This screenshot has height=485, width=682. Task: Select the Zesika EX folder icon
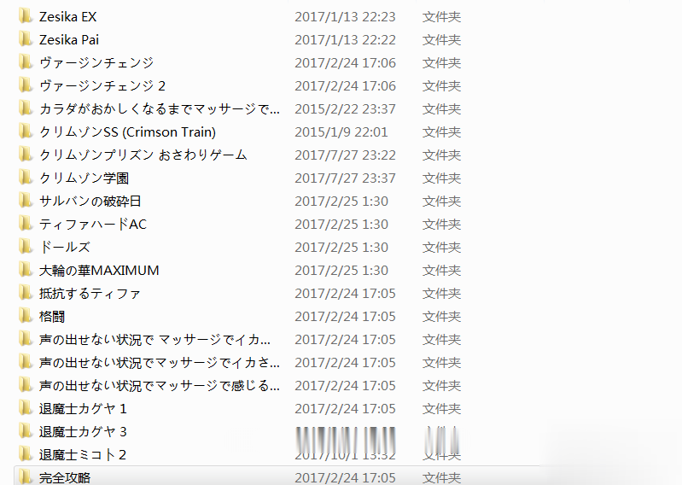coord(26,16)
